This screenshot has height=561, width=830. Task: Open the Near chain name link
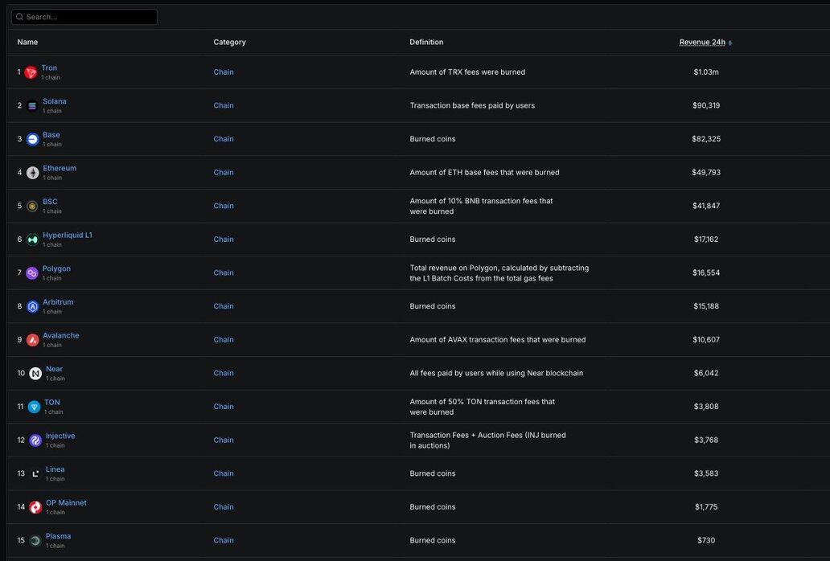(54, 369)
